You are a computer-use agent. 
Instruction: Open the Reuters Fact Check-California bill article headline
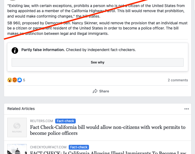[108, 130]
